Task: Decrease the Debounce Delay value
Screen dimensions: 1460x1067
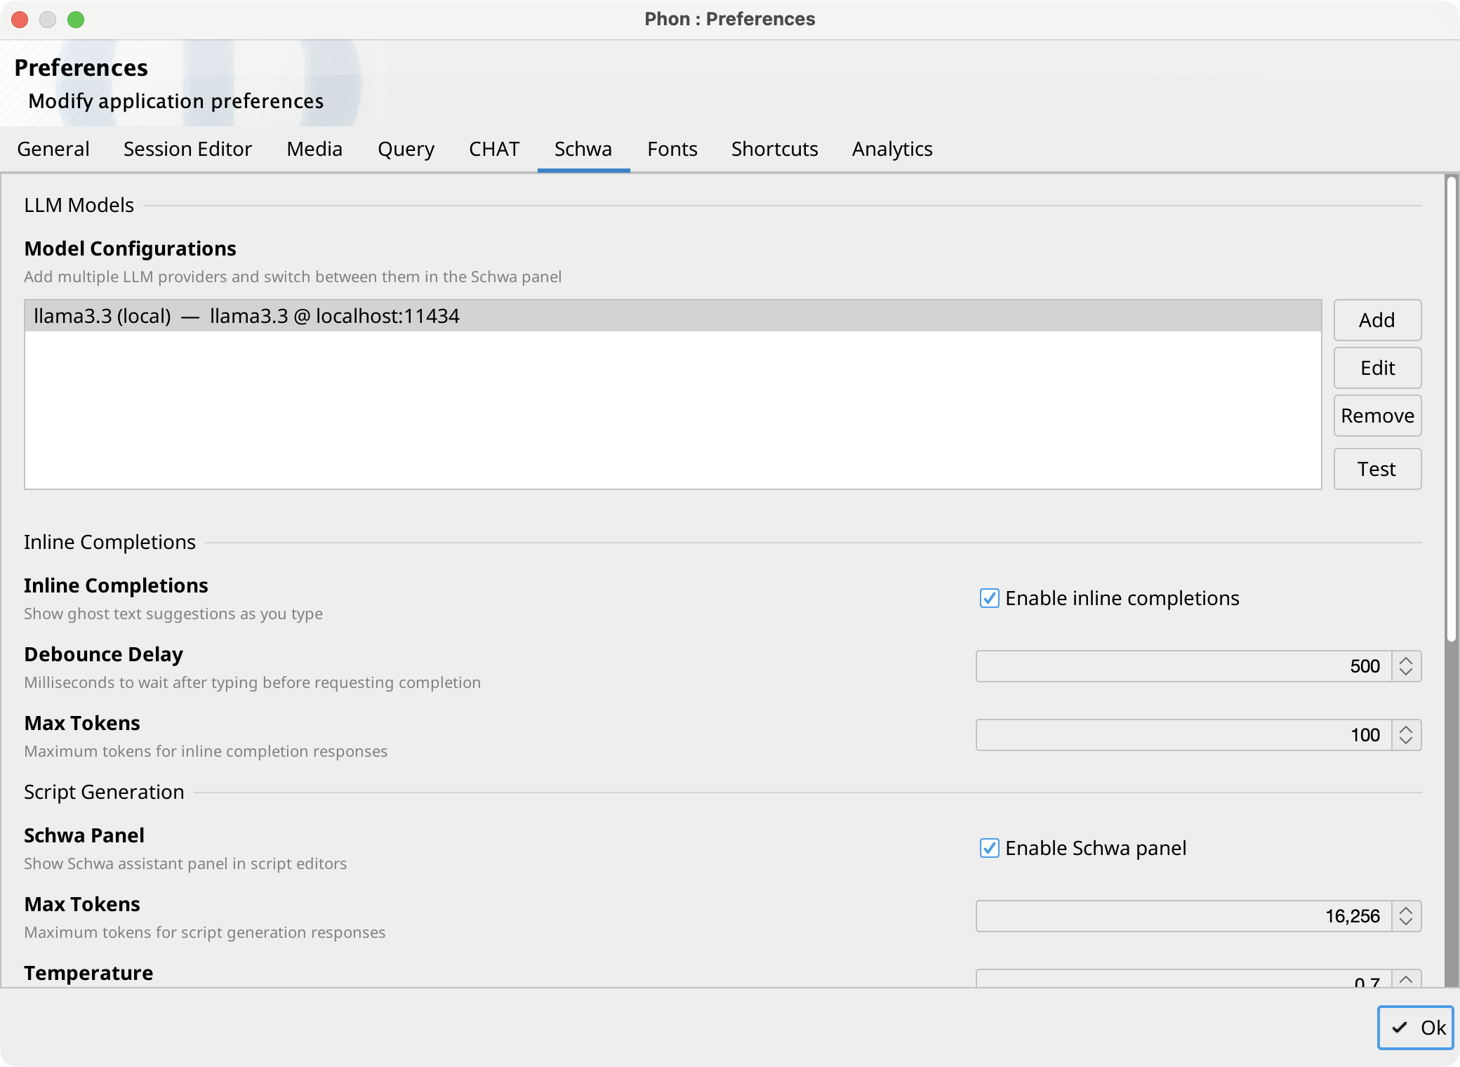Action: 1406,672
